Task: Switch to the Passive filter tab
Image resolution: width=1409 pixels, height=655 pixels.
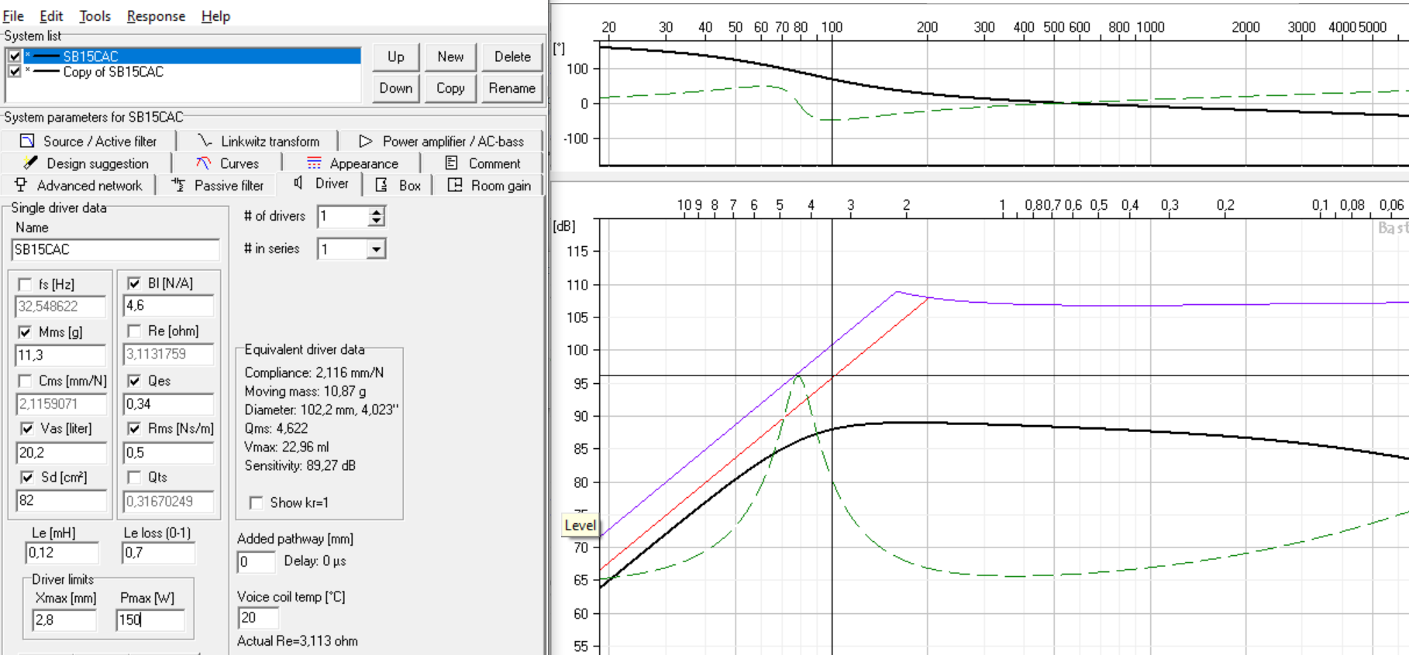Action: click(219, 185)
